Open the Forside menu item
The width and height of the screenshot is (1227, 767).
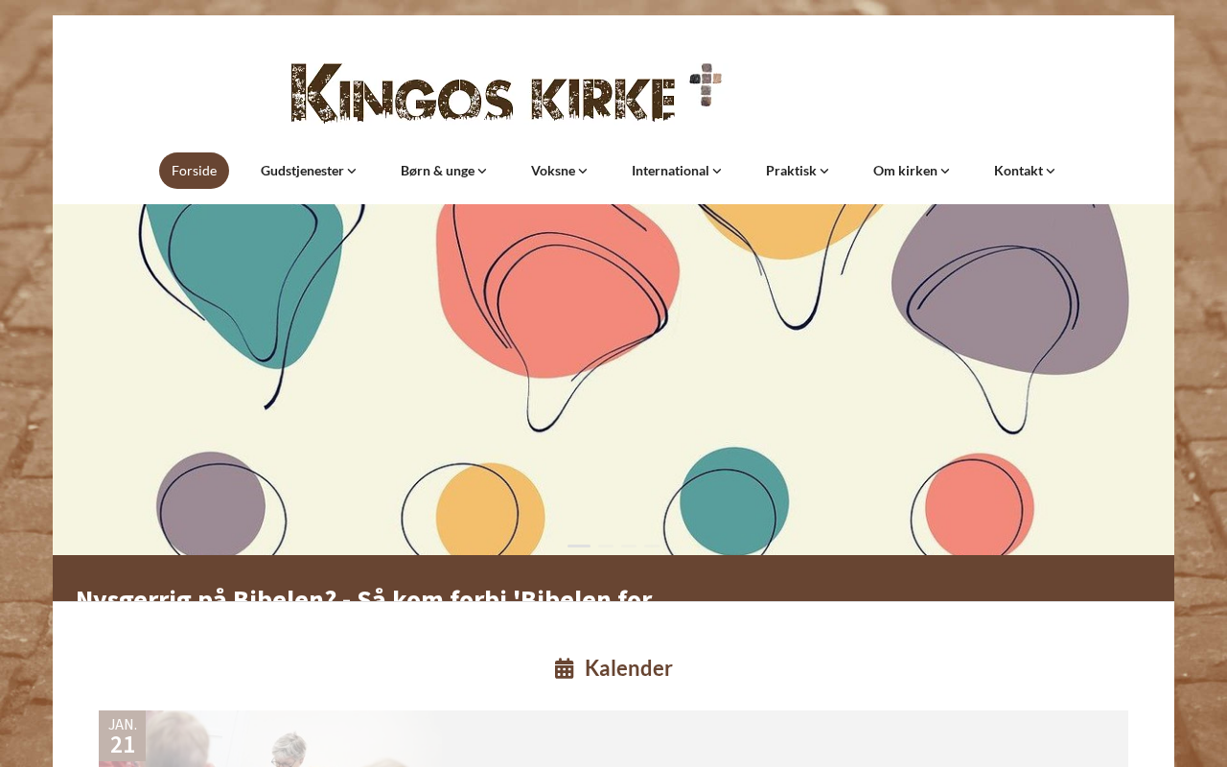coord(194,171)
